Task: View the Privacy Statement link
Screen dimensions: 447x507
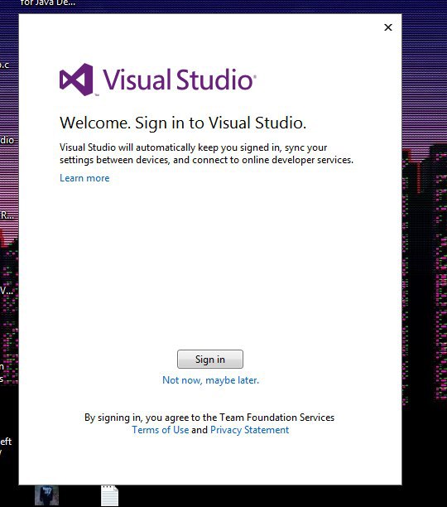Action: click(x=250, y=430)
